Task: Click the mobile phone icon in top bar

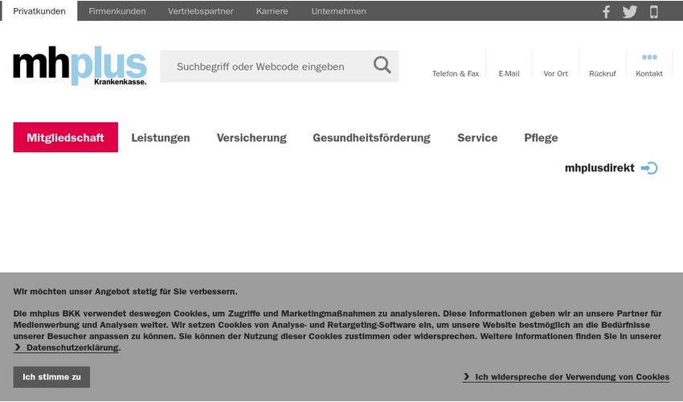Action: coord(654,11)
